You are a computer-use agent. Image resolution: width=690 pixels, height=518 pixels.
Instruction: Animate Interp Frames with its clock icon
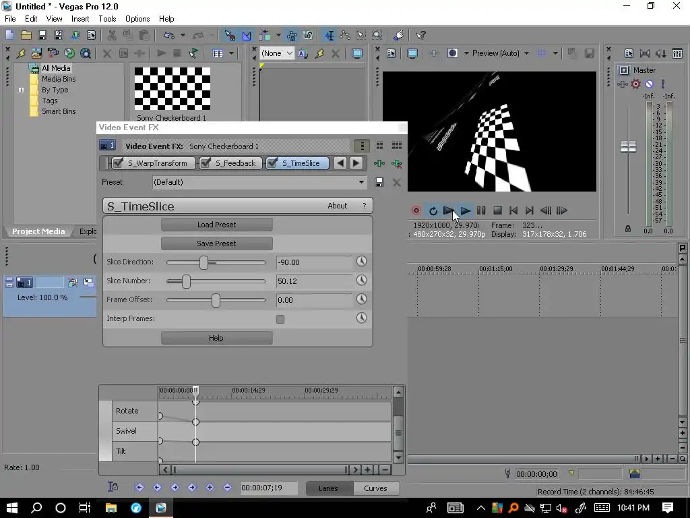(361, 318)
